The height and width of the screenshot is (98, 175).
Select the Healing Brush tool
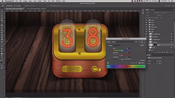coord(2,25)
